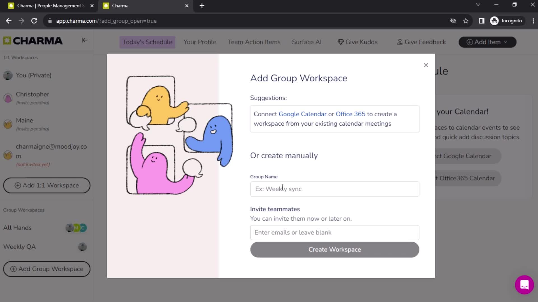Open Give Feedback
538x302 pixels.
pos(421,42)
